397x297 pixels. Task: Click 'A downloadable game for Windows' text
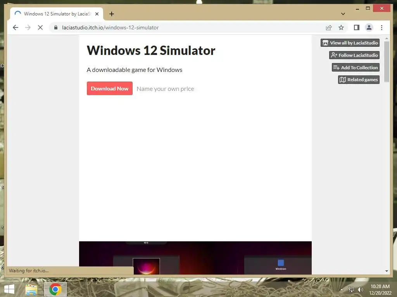[135, 70]
